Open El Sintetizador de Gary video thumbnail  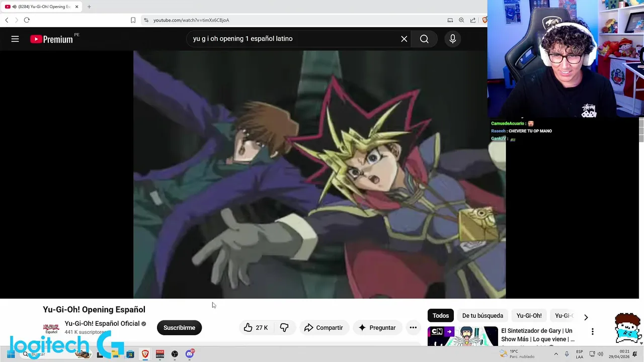[x=463, y=336]
